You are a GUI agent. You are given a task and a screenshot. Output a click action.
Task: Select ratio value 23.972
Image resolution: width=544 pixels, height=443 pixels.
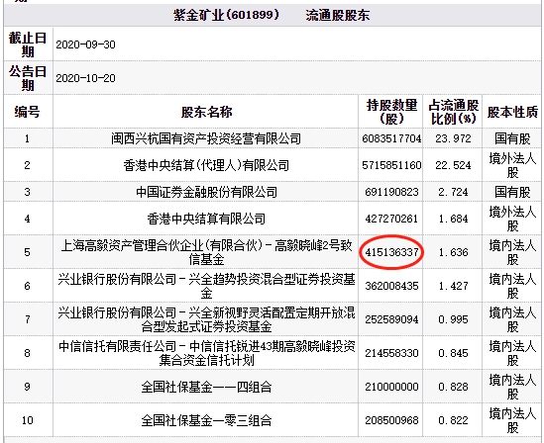tap(453, 138)
